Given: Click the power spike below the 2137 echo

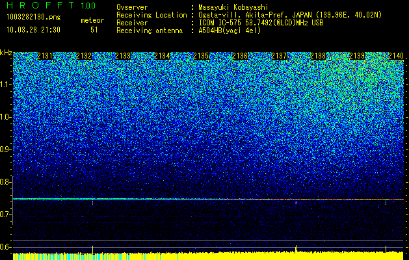Looking at the screenshot, I should pyautogui.click(x=296, y=249).
